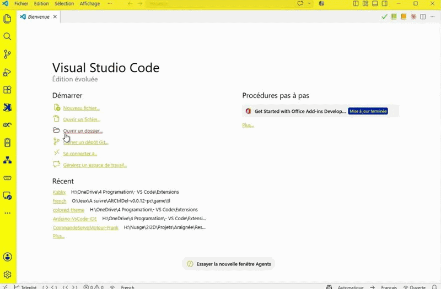The image size is (441, 289).
Task: Open the customize layout icon
Action: point(365,4)
